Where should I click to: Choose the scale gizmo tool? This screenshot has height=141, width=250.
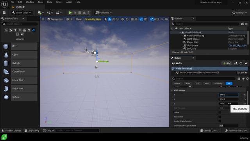(x=118, y=19)
